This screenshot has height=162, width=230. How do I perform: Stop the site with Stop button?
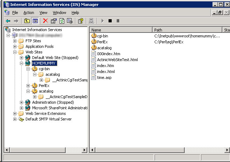tap(110, 21)
